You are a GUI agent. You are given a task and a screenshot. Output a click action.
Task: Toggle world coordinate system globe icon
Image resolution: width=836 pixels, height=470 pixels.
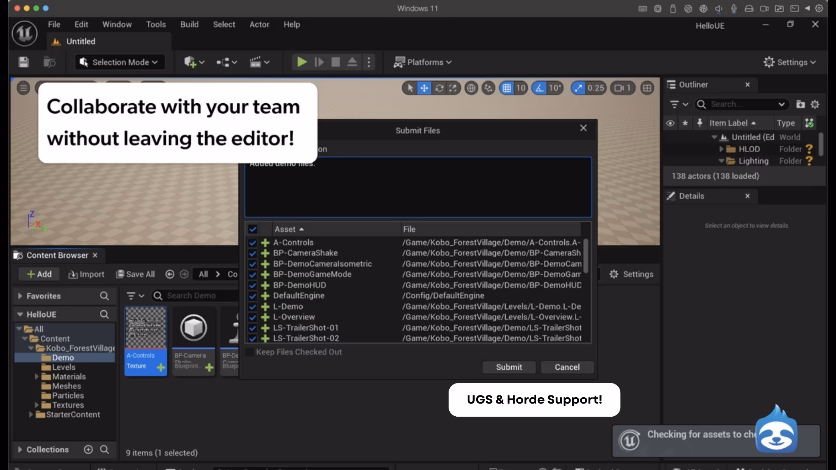pos(471,88)
